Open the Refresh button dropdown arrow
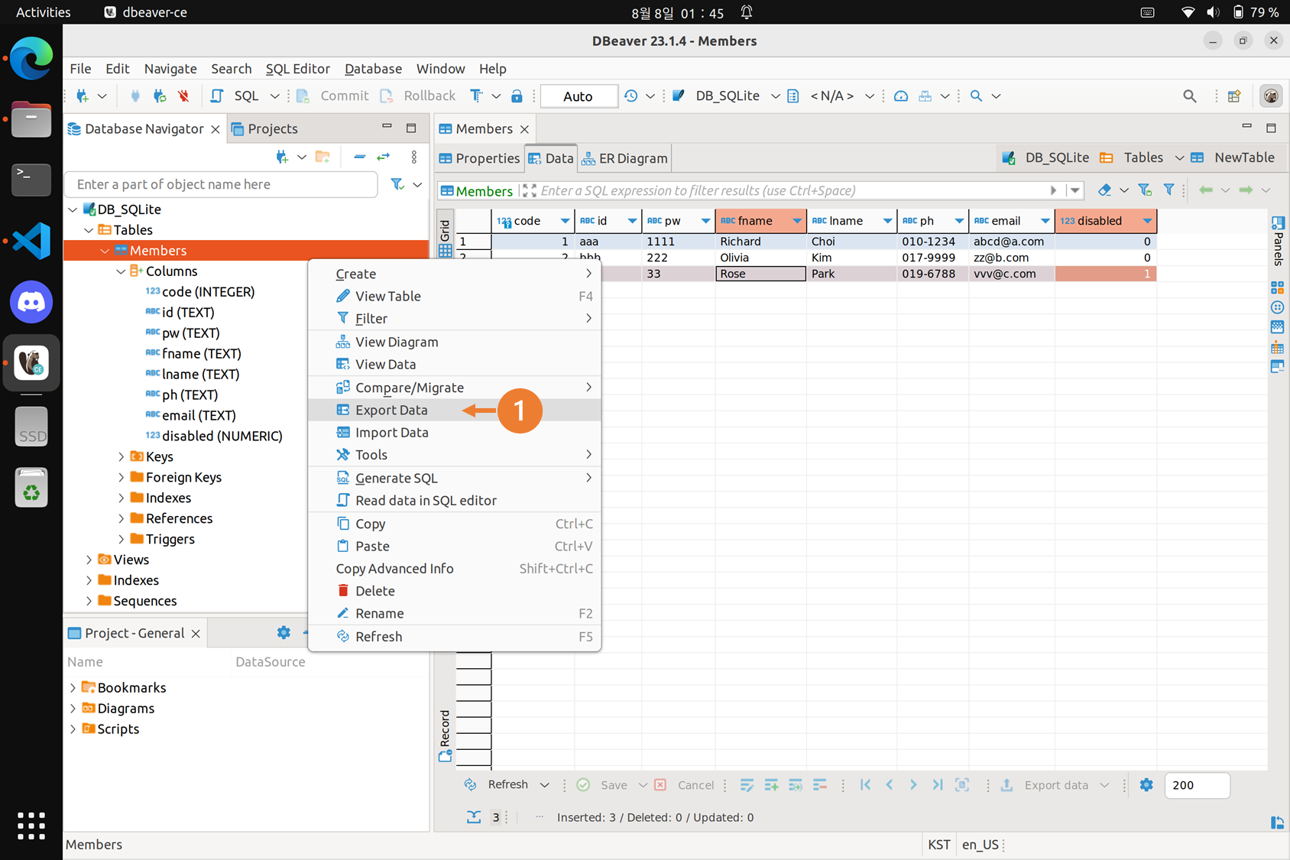Screen dimensions: 1290x860 544,785
